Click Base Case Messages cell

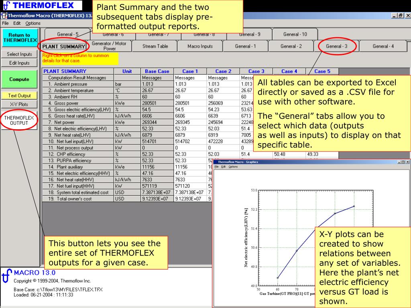click(157, 78)
